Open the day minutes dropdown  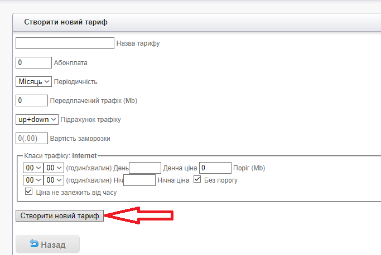[54, 168]
